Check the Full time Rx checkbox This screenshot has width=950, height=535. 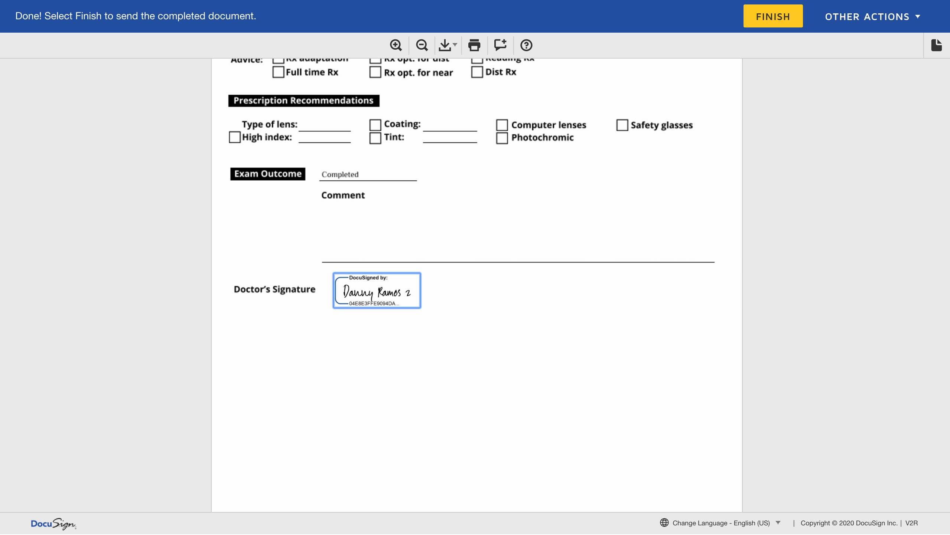(x=278, y=72)
